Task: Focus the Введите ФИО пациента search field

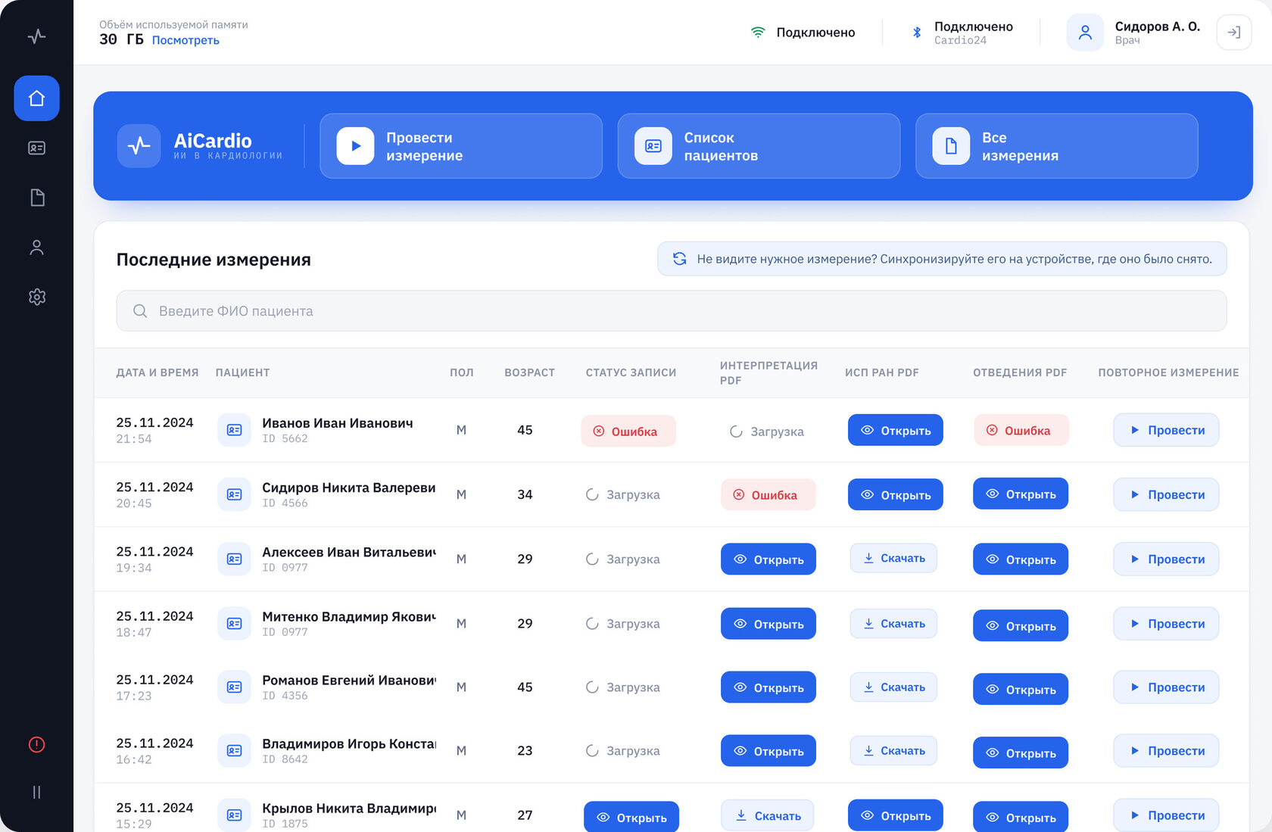Action: point(671,311)
